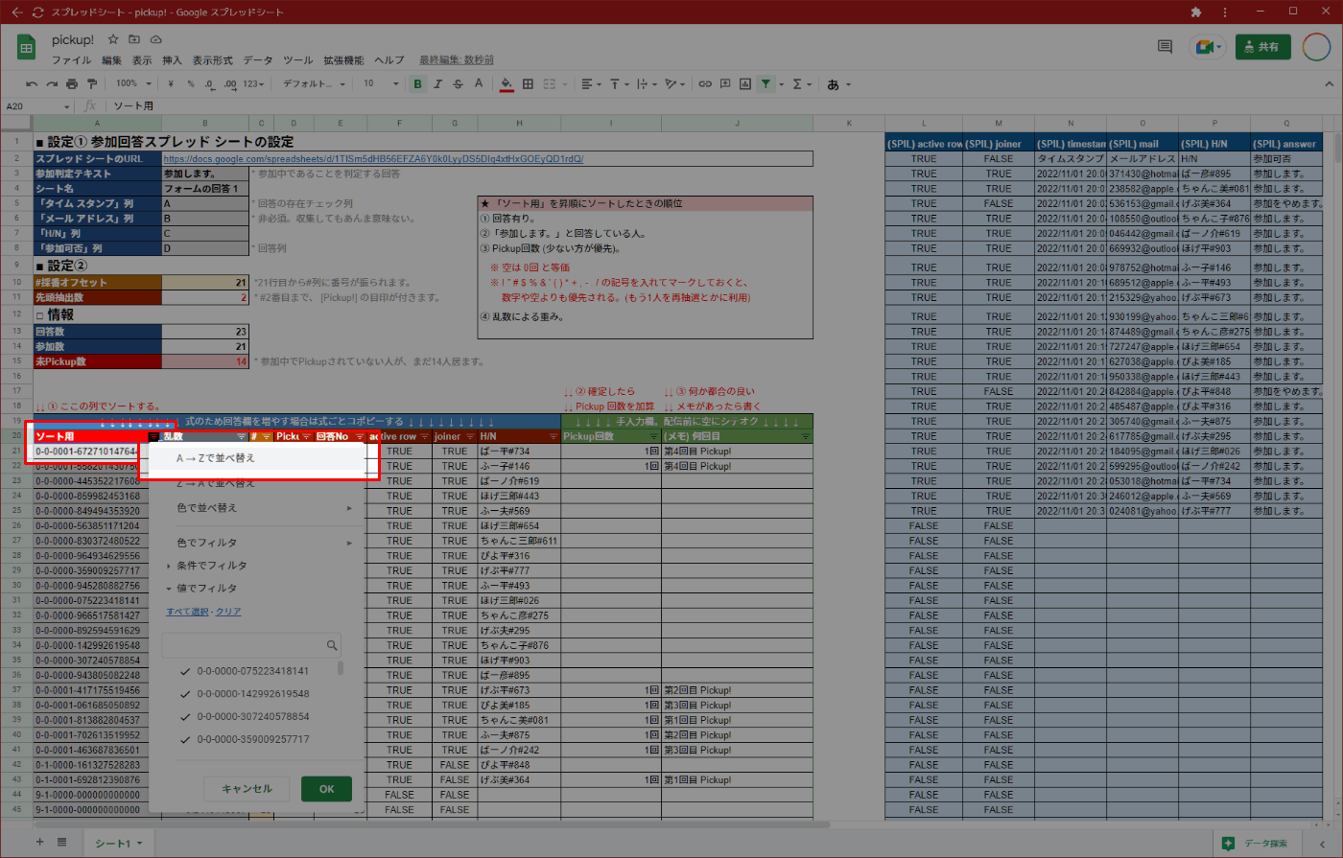Open 最終編集 version history link
1343x858 pixels.
click(457, 60)
